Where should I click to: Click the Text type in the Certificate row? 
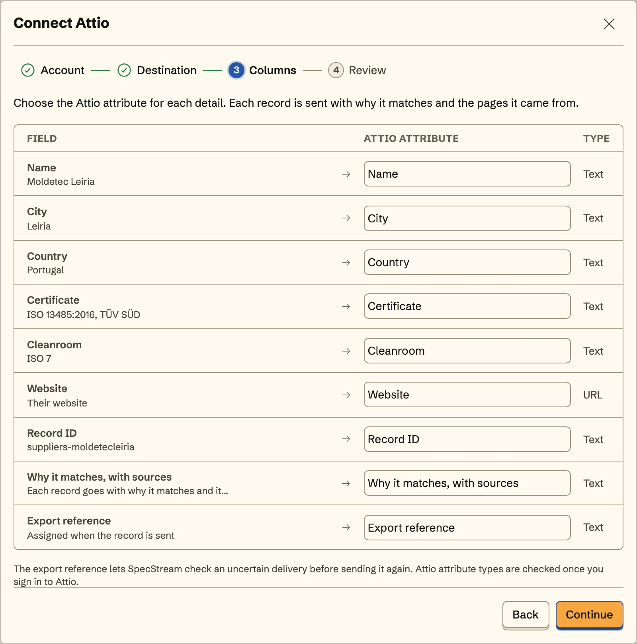pos(593,306)
